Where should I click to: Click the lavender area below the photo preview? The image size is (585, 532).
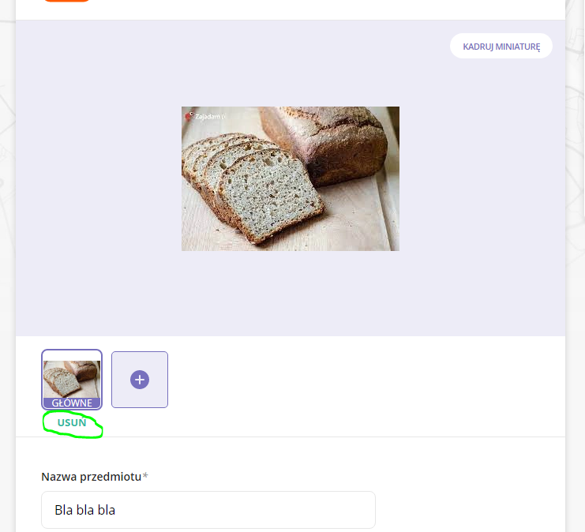click(x=291, y=294)
